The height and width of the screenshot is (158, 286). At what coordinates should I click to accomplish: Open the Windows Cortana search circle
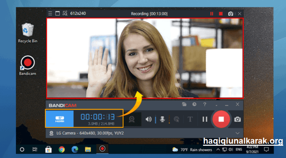22,150
